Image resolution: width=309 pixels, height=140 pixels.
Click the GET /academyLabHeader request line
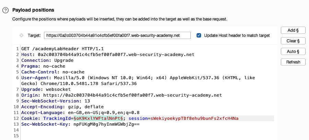click(x=62, y=48)
